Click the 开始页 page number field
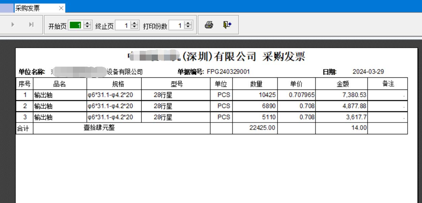The width and height of the screenshot is (422, 203). pyautogui.click(x=75, y=25)
